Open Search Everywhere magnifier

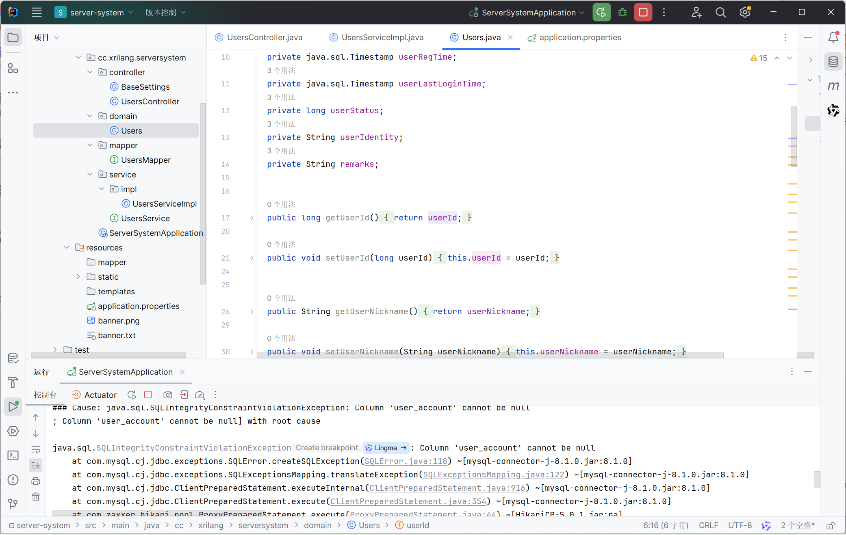720,12
